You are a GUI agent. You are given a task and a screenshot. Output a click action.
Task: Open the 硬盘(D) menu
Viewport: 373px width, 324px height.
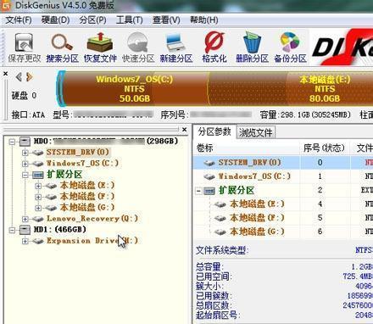[x=55, y=20]
